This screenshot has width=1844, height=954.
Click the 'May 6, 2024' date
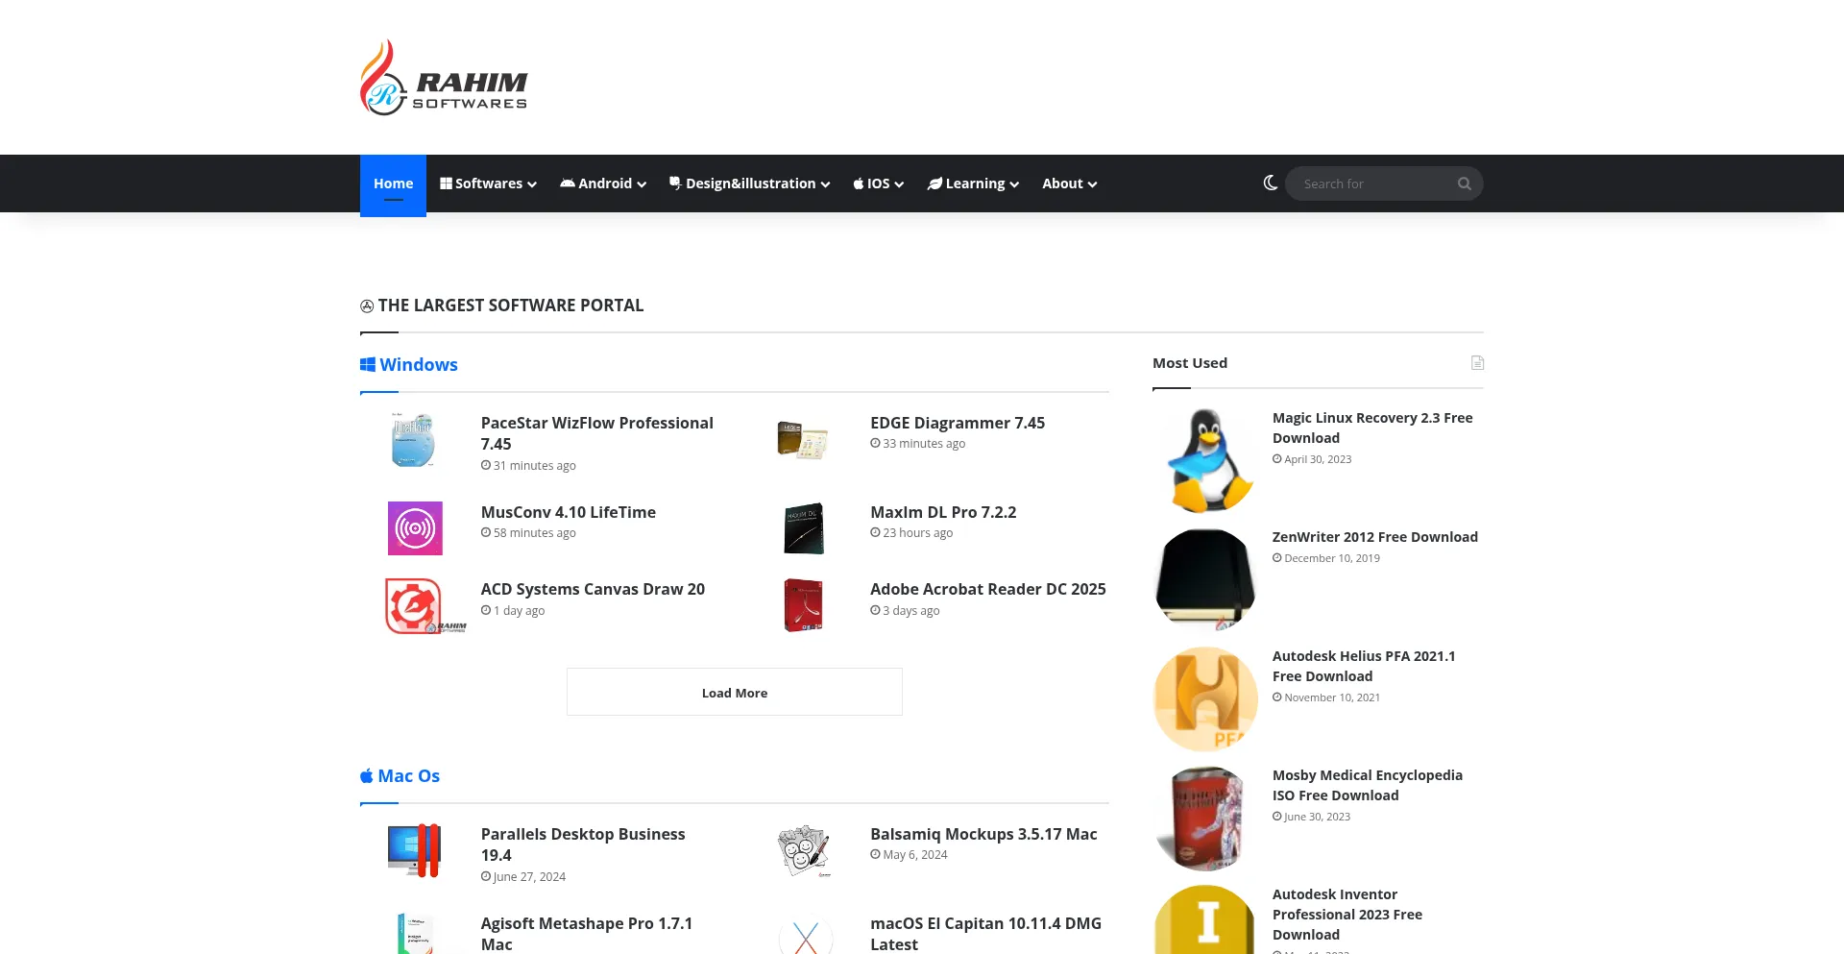tap(915, 855)
